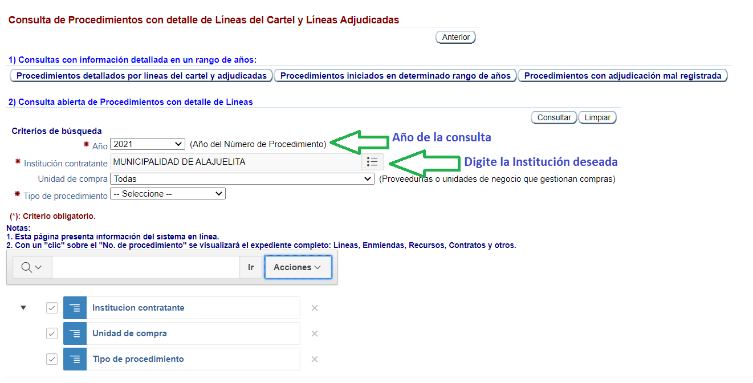The image size is (753, 383).
Task: Remove the Unidad de compra filter with its X
Action: point(314,333)
